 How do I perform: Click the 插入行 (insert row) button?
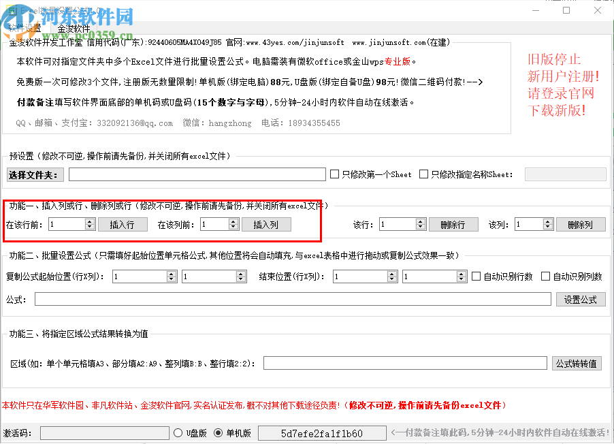[123, 223]
